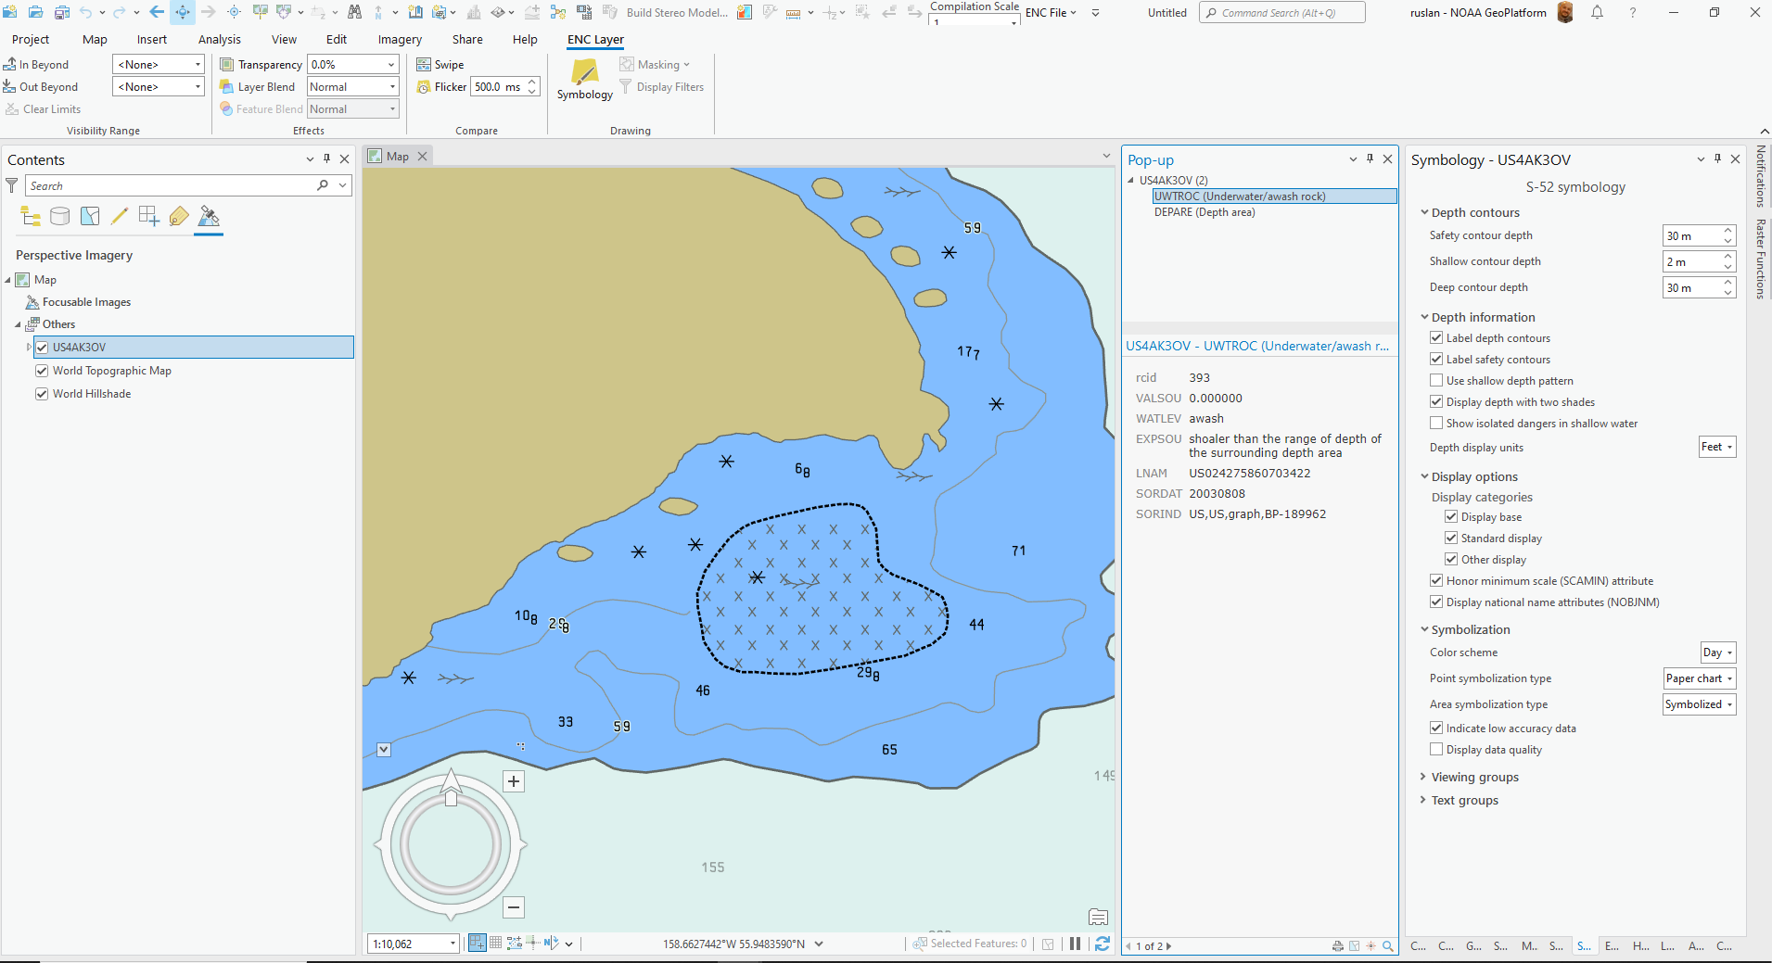
Task: Click the notifications bell icon
Action: pos(1597,13)
